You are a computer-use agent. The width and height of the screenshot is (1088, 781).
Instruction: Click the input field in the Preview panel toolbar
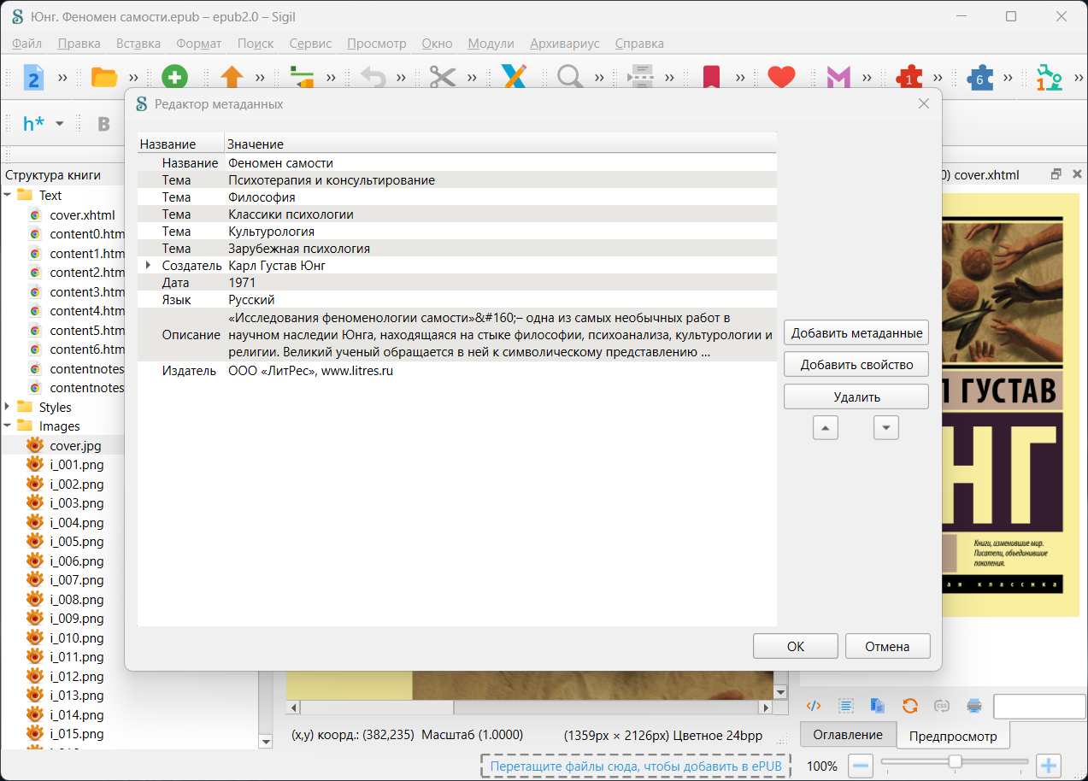(x=1039, y=706)
